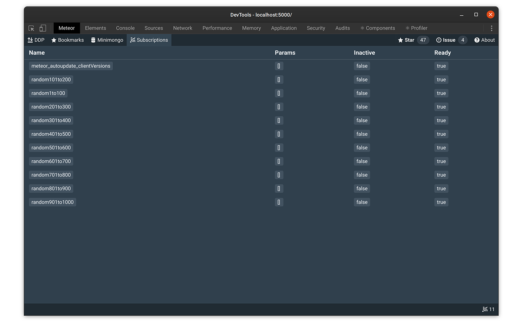Open the Audits tab
This screenshot has width=517, height=323.
(343, 28)
